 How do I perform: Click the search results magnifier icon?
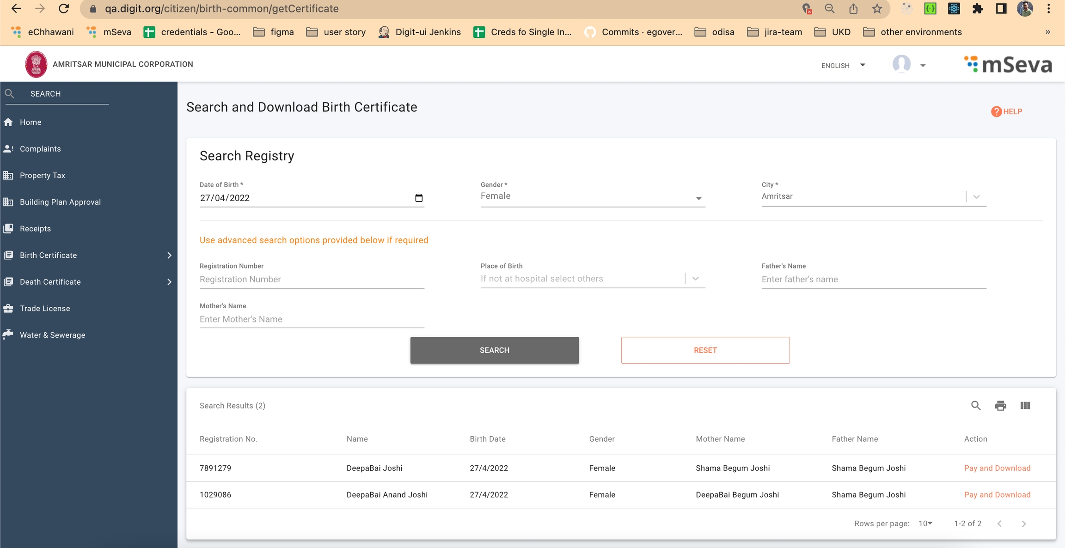(975, 406)
